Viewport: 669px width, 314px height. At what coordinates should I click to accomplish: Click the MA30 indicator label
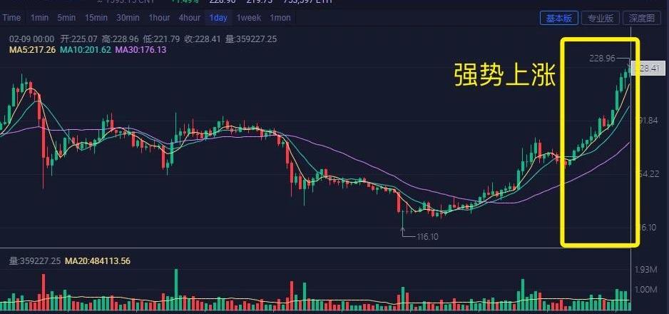(141, 50)
